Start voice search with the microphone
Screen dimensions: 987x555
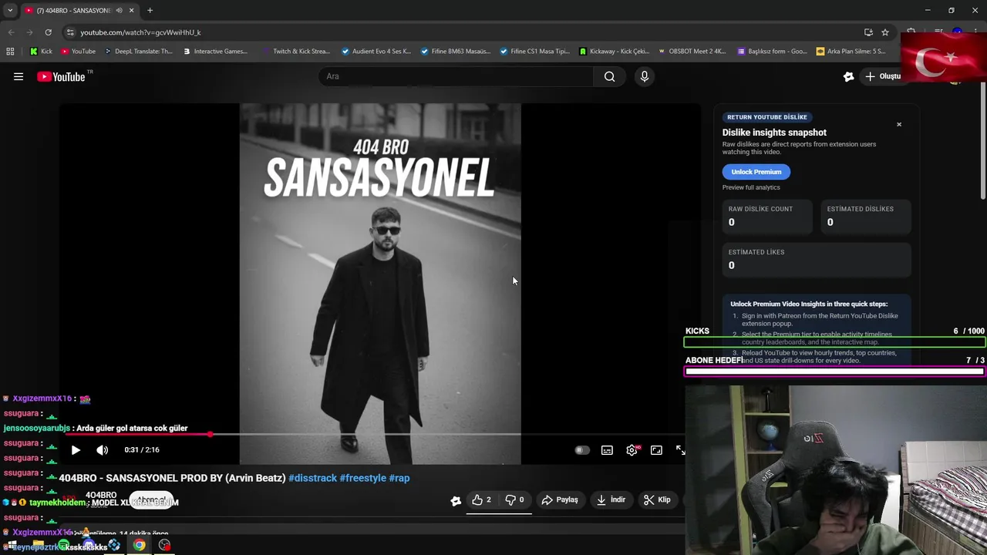[x=645, y=76]
